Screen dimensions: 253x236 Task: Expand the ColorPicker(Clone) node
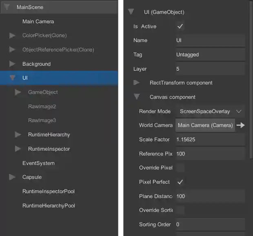(12, 36)
